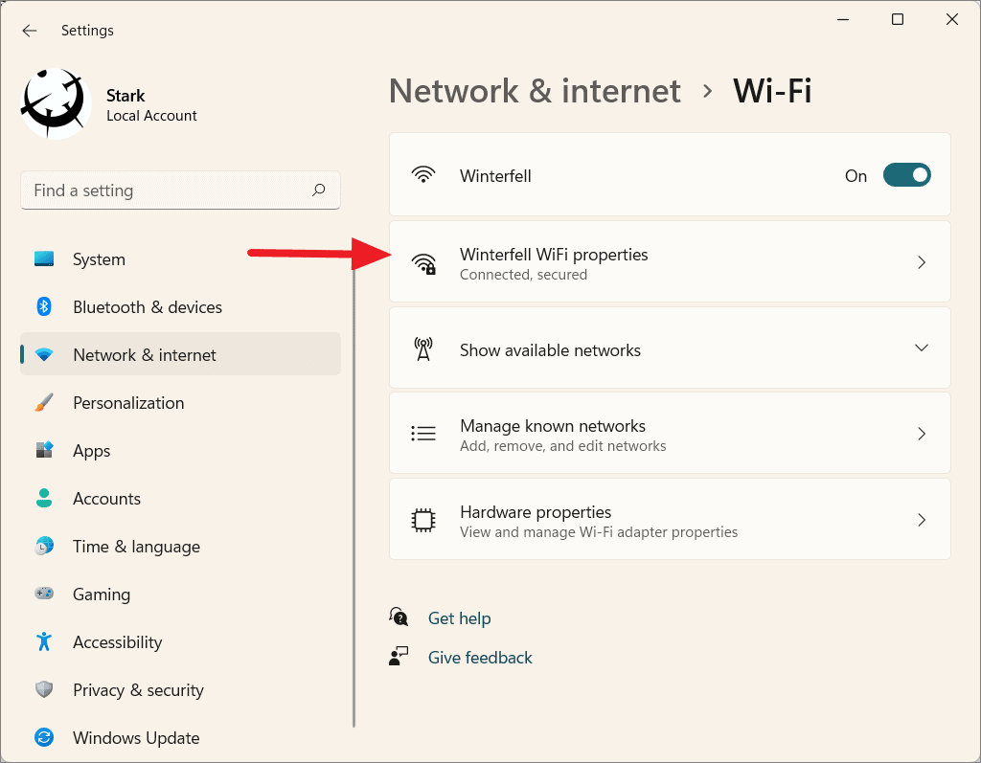
Task: Click the Get help question mark icon
Action: pos(399,617)
